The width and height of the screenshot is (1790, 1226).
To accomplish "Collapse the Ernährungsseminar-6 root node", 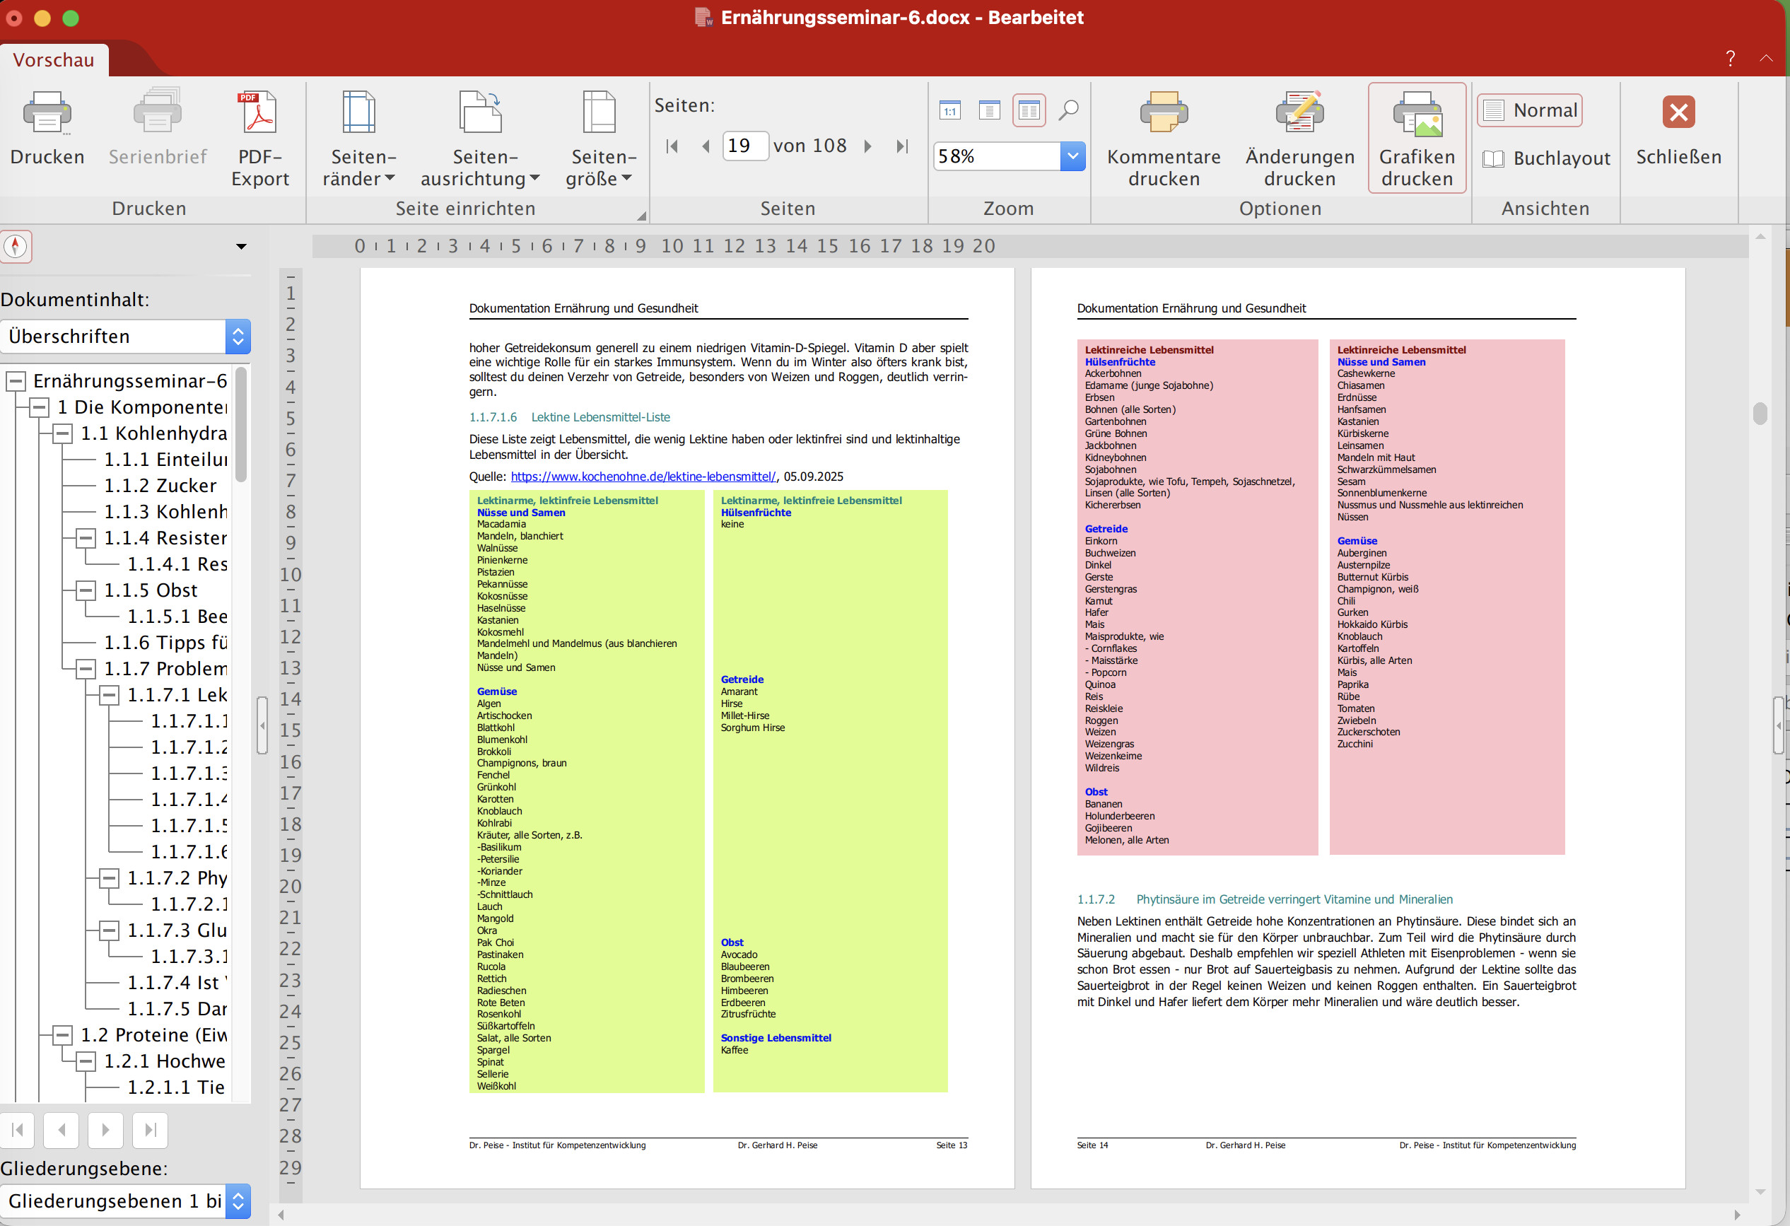I will tap(16, 381).
